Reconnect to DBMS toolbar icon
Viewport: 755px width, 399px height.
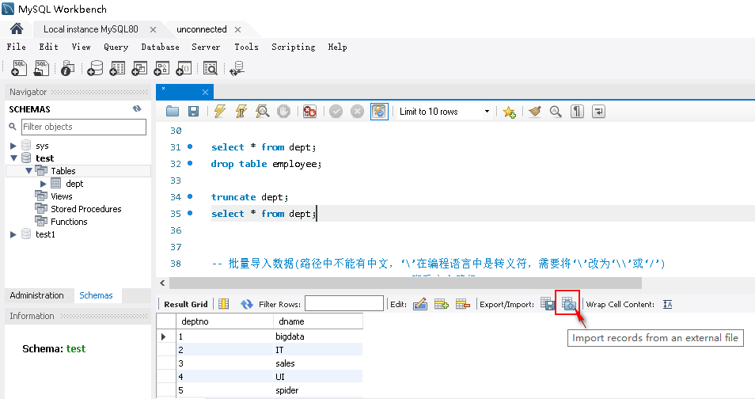pos(237,68)
